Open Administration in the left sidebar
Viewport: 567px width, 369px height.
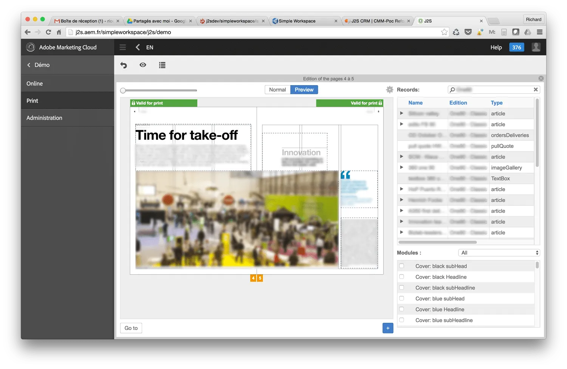(44, 118)
